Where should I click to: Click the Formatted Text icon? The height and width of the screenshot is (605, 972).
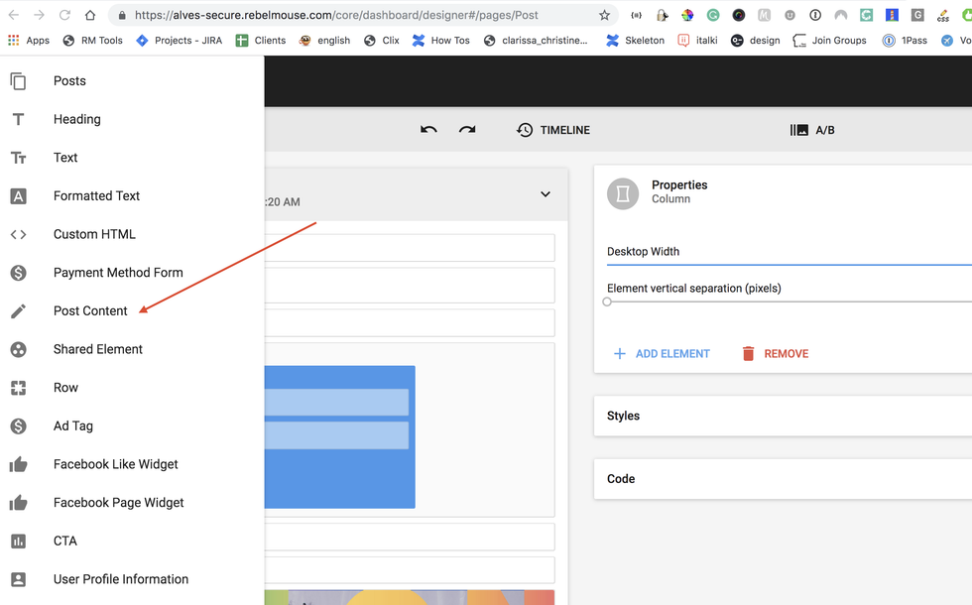coord(18,196)
